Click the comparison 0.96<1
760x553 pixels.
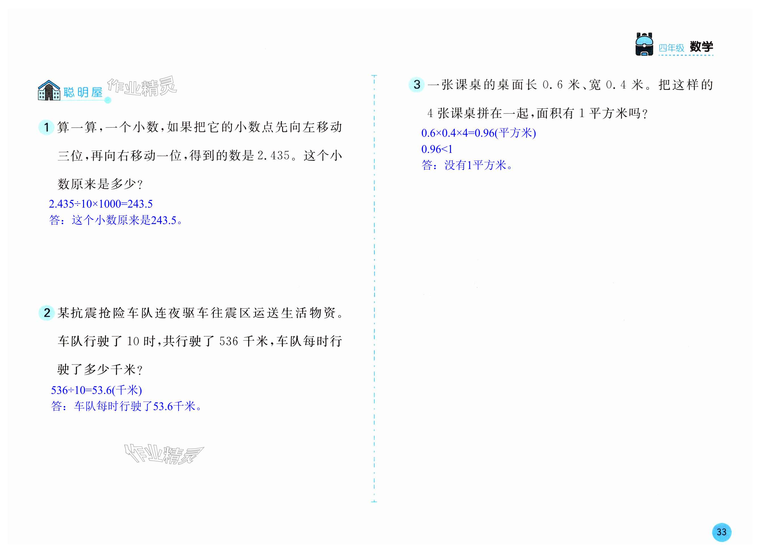(437, 149)
